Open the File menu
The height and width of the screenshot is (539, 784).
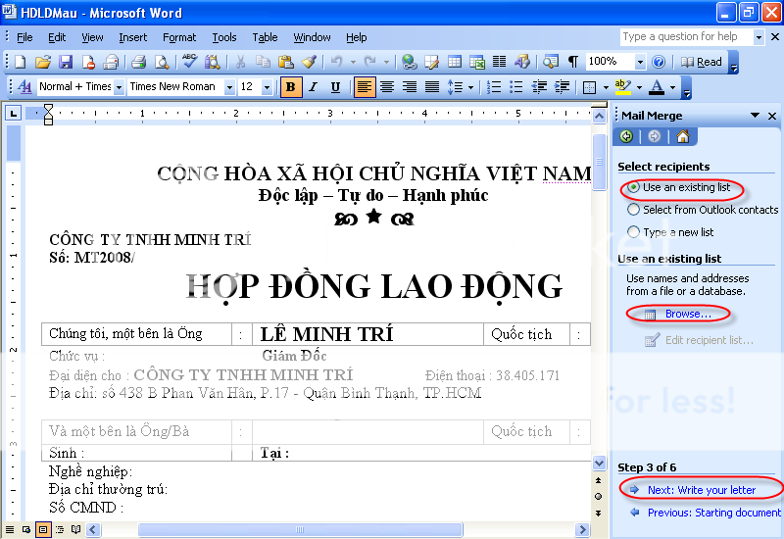tap(24, 37)
